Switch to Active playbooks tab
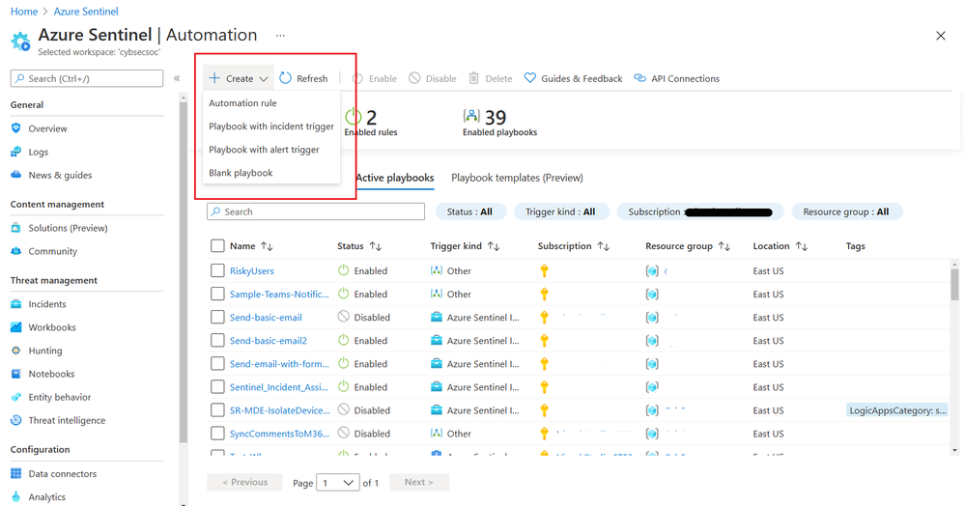The height and width of the screenshot is (506, 965). point(395,178)
